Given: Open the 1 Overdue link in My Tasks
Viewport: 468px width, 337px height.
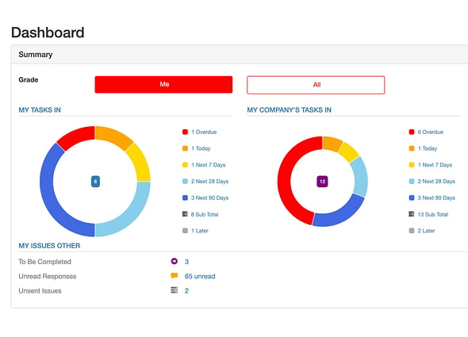Looking at the screenshot, I should click(204, 132).
